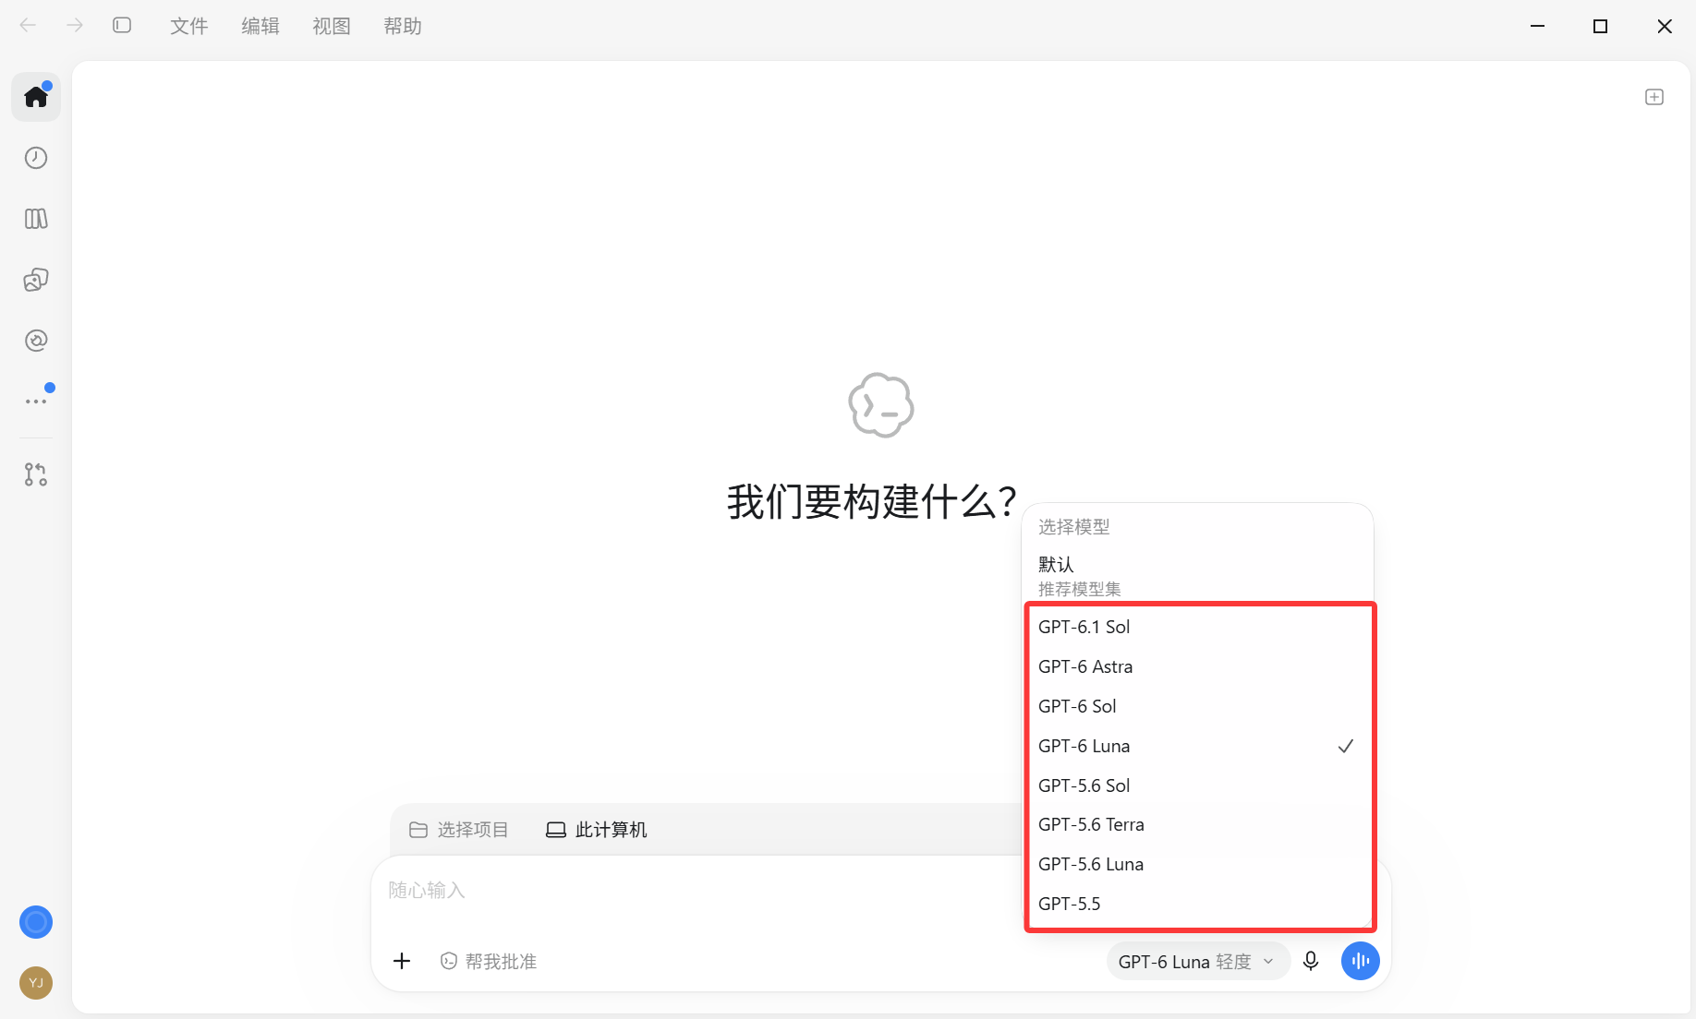Open the 编辑 menu
Image resolution: width=1696 pixels, height=1019 pixels.
pyautogui.click(x=260, y=26)
